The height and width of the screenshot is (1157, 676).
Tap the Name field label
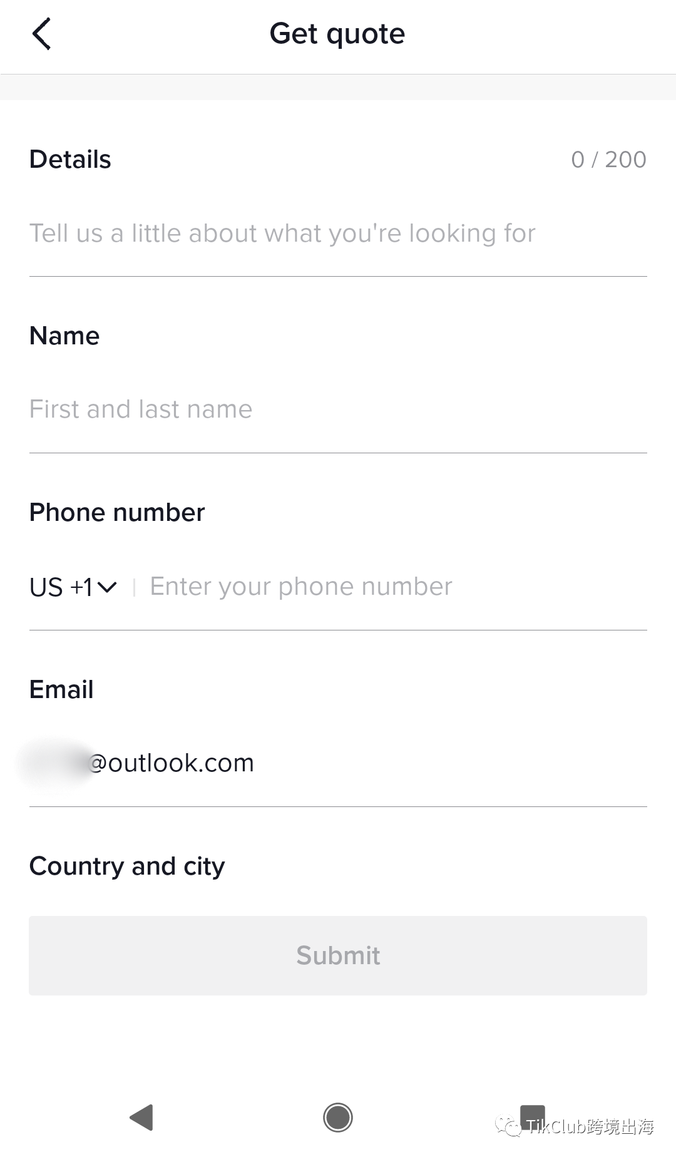64,336
